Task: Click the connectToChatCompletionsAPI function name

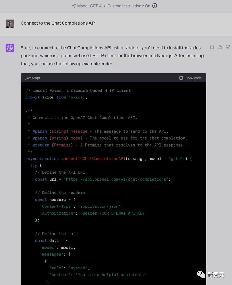Action: (93, 159)
